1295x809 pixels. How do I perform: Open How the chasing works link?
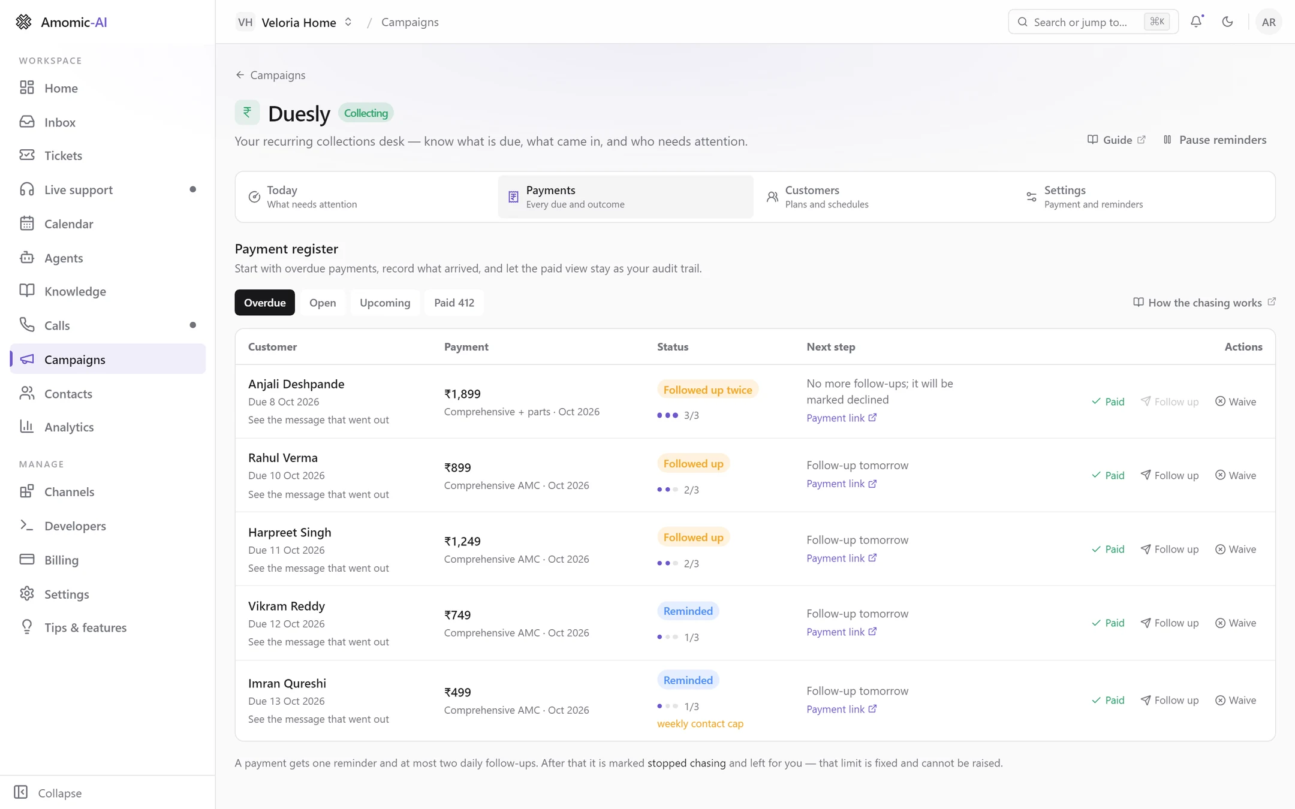pos(1204,303)
